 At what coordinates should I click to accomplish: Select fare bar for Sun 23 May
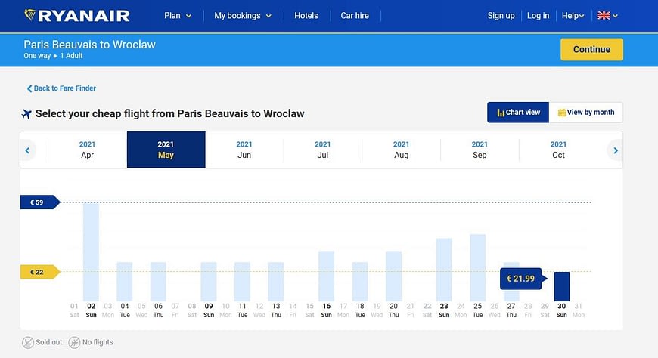pos(444,270)
